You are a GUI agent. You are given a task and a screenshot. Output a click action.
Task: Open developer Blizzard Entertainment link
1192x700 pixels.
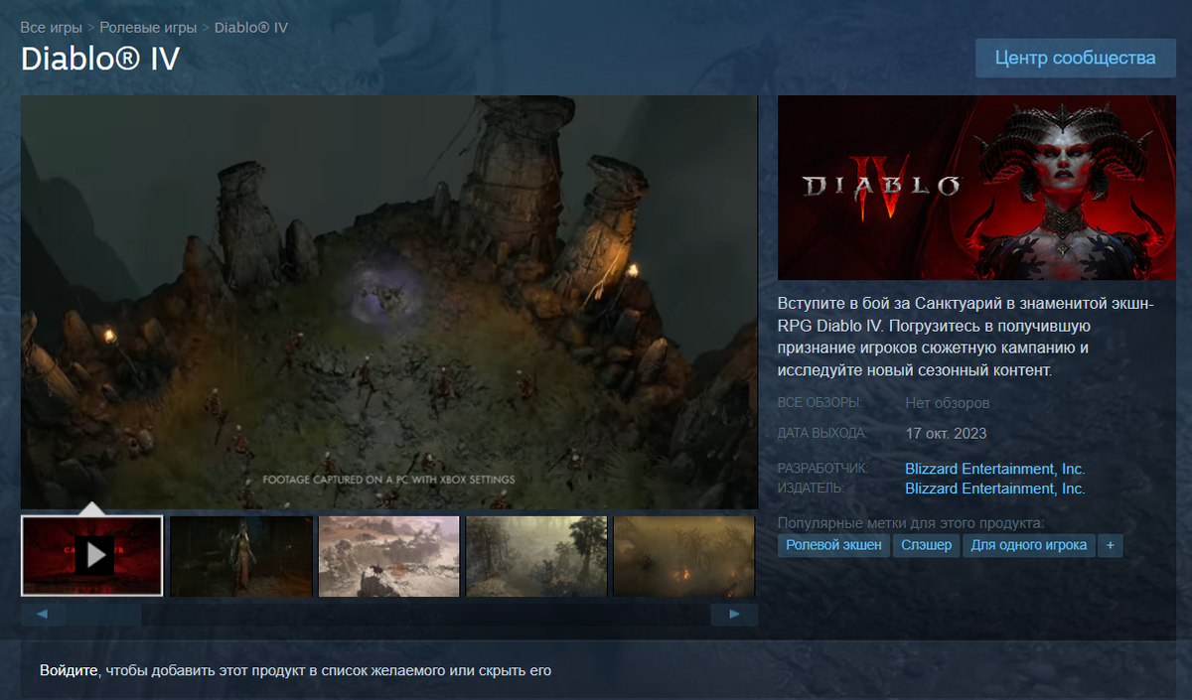(994, 469)
